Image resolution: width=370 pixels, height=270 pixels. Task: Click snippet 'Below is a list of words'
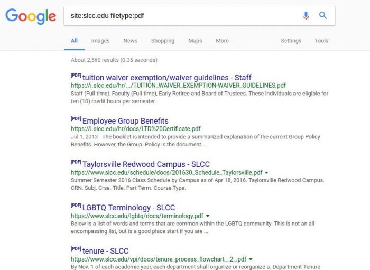click(x=192, y=227)
